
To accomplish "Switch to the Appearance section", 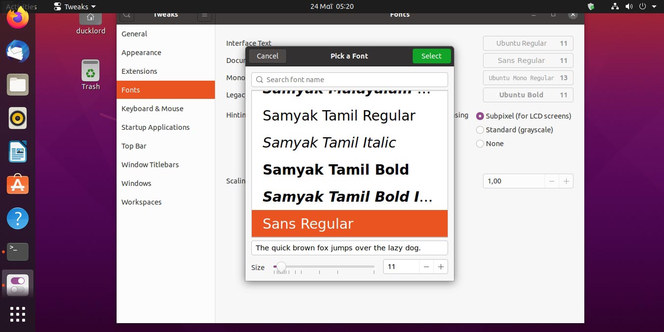I will [x=141, y=53].
